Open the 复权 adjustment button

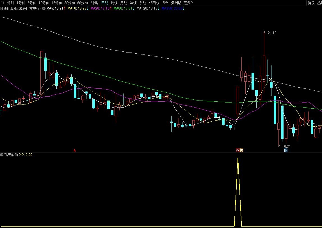tap(311, 3)
